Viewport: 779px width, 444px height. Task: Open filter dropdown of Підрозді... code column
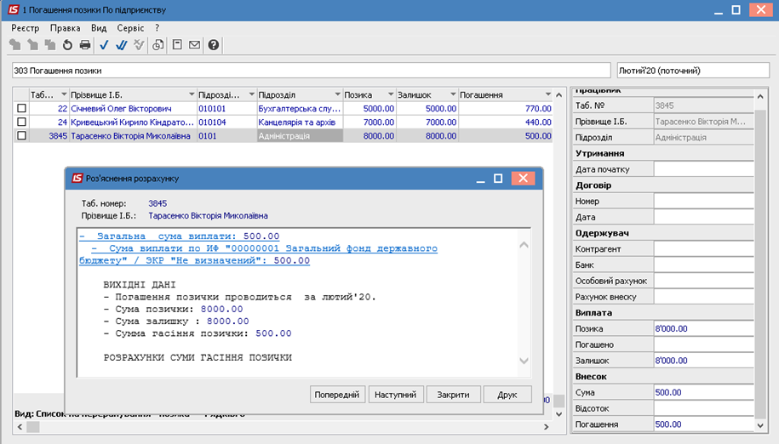pyautogui.click(x=251, y=94)
